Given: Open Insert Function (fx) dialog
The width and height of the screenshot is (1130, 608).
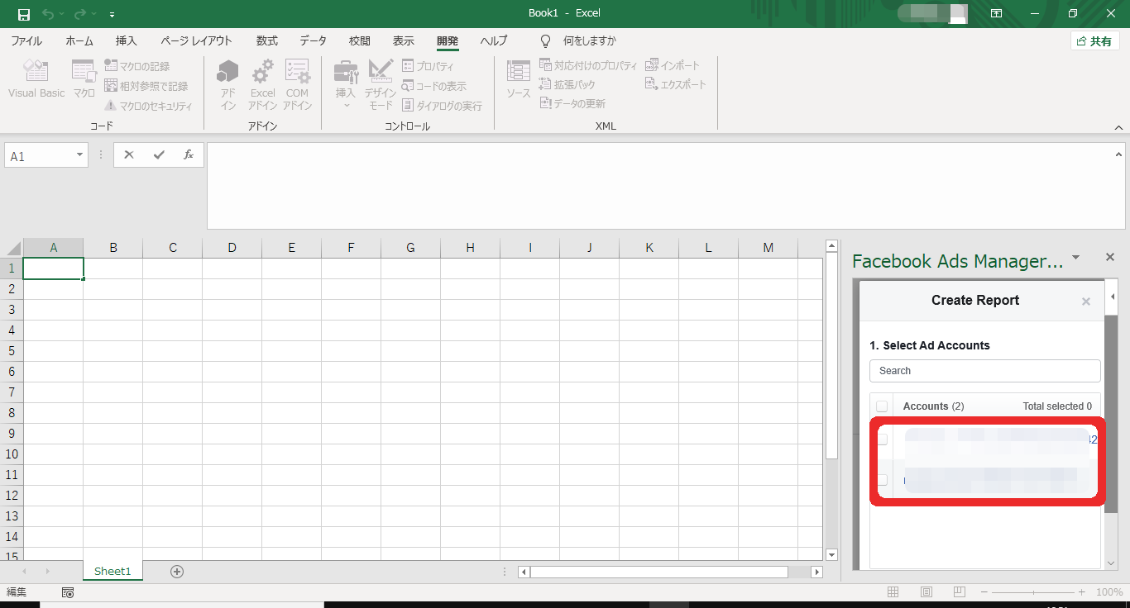Looking at the screenshot, I should coord(189,154).
